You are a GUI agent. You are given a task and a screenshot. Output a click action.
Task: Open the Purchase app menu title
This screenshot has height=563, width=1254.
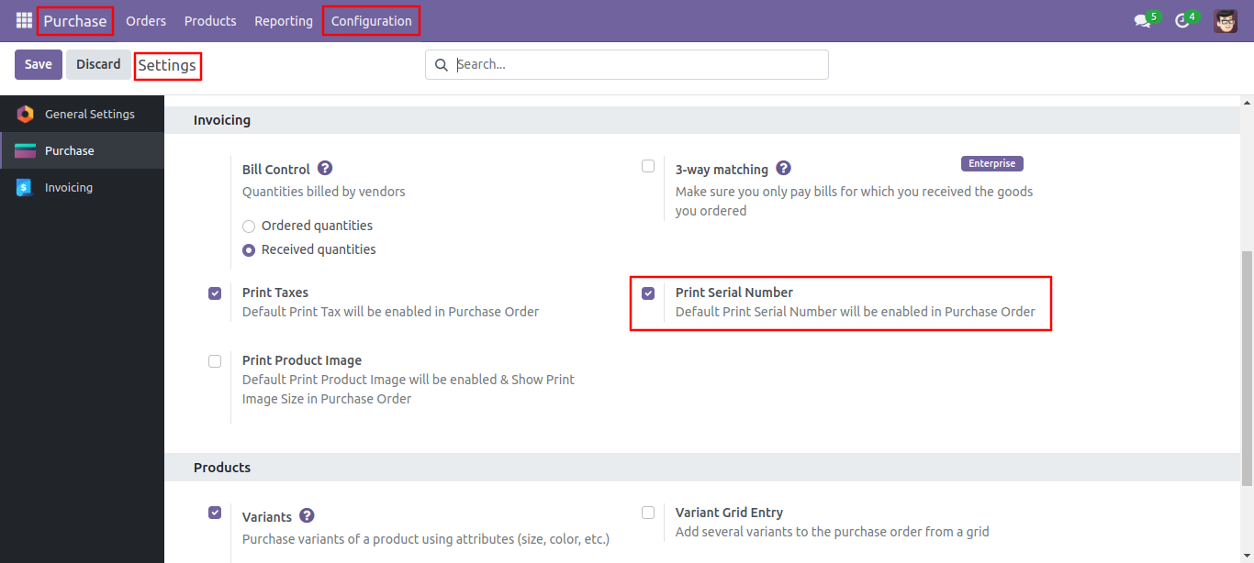tap(75, 21)
